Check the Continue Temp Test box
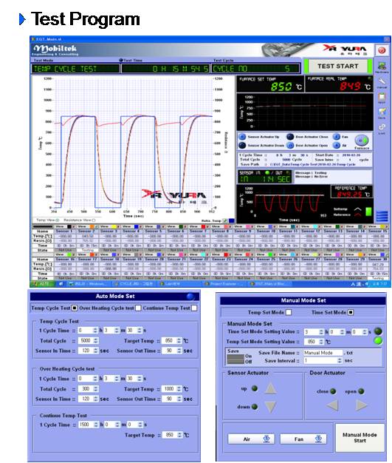 (x=194, y=308)
